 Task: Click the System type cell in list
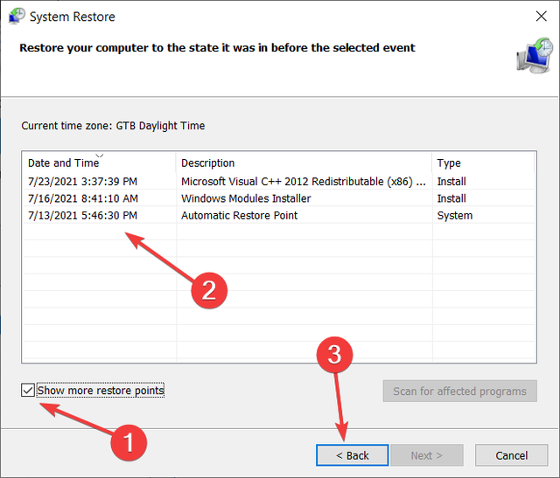(x=454, y=216)
